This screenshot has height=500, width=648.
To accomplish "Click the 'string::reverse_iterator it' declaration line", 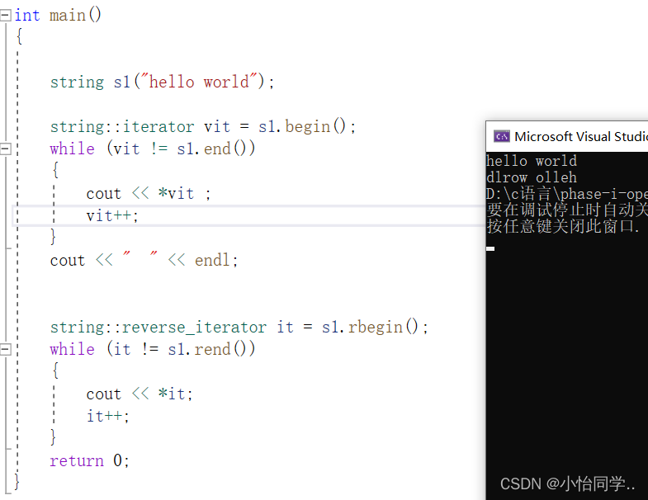I will pyautogui.click(x=239, y=328).
